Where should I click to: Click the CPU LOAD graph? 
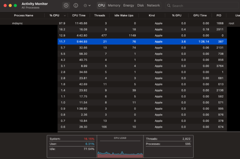pyautogui.click(x=120, y=154)
